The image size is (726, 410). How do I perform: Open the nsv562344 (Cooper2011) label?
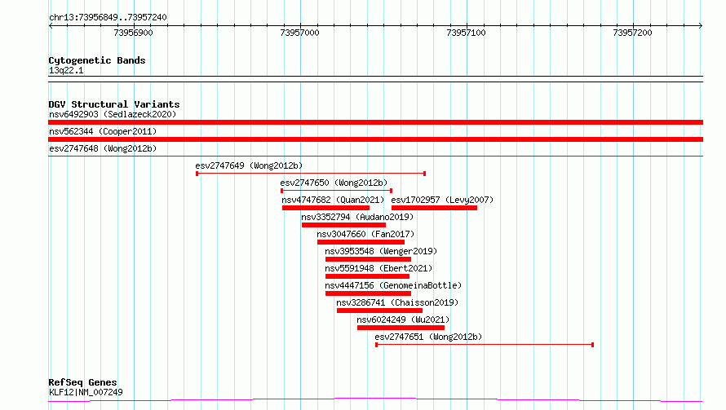[103, 131]
